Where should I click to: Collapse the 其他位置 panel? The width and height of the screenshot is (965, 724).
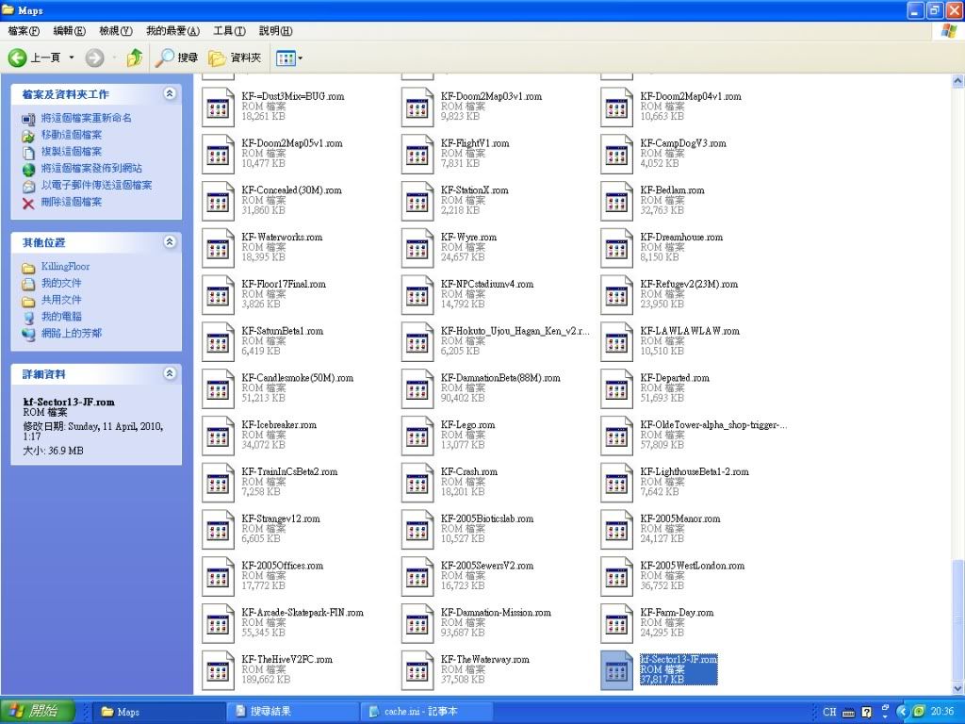pyautogui.click(x=170, y=242)
